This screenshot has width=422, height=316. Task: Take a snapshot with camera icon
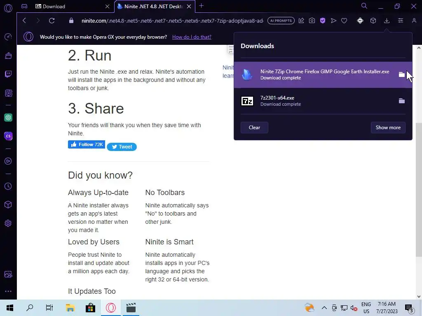point(312,21)
